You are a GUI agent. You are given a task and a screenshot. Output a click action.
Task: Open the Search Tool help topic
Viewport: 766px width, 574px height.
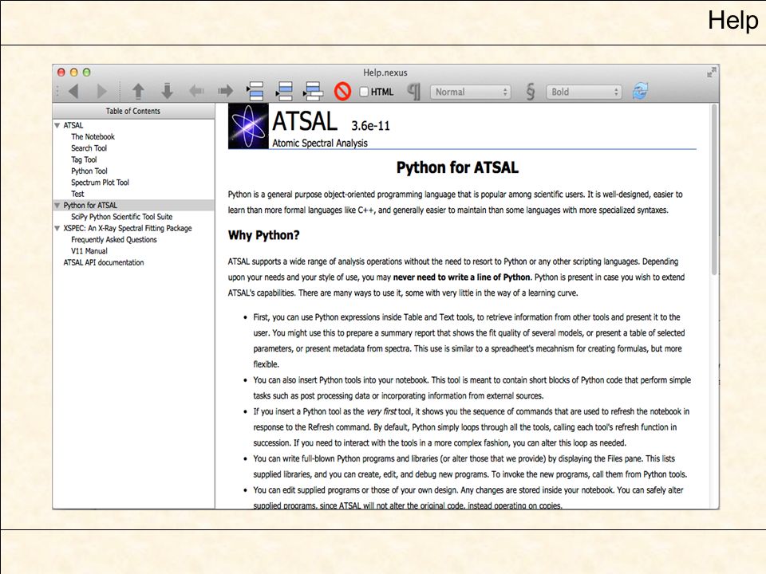tap(89, 148)
